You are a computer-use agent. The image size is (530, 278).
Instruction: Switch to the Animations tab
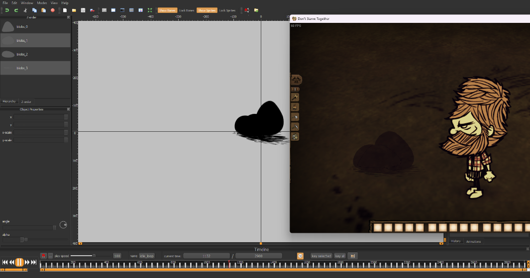click(474, 241)
